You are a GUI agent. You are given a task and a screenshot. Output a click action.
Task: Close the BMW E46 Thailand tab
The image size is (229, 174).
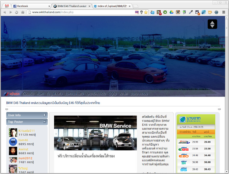(89, 6)
